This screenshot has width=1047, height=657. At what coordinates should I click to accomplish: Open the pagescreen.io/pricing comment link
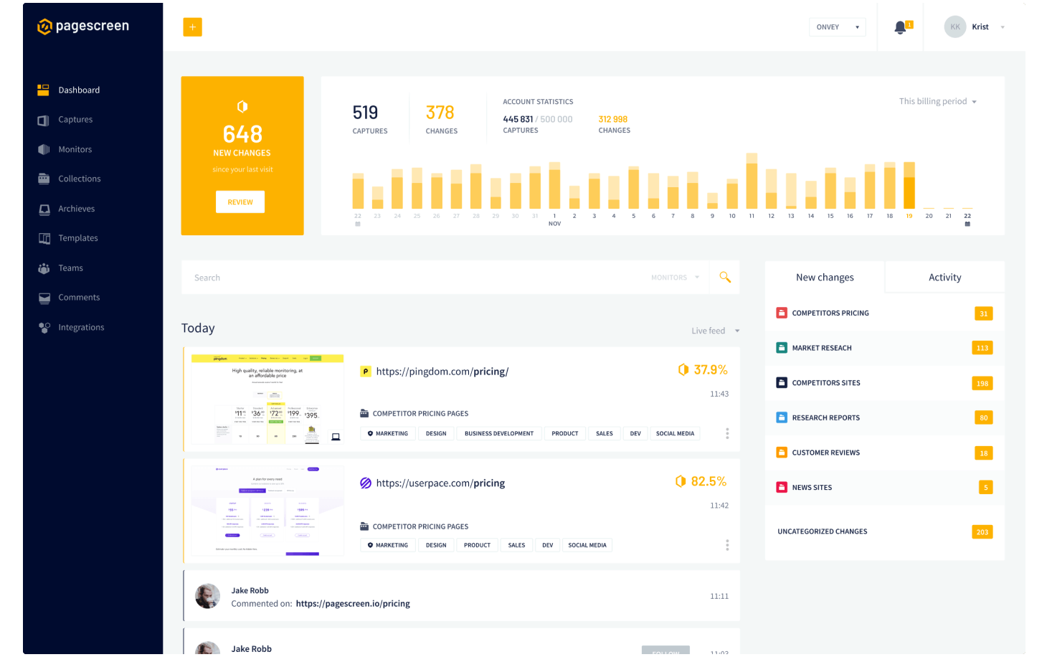click(x=353, y=604)
